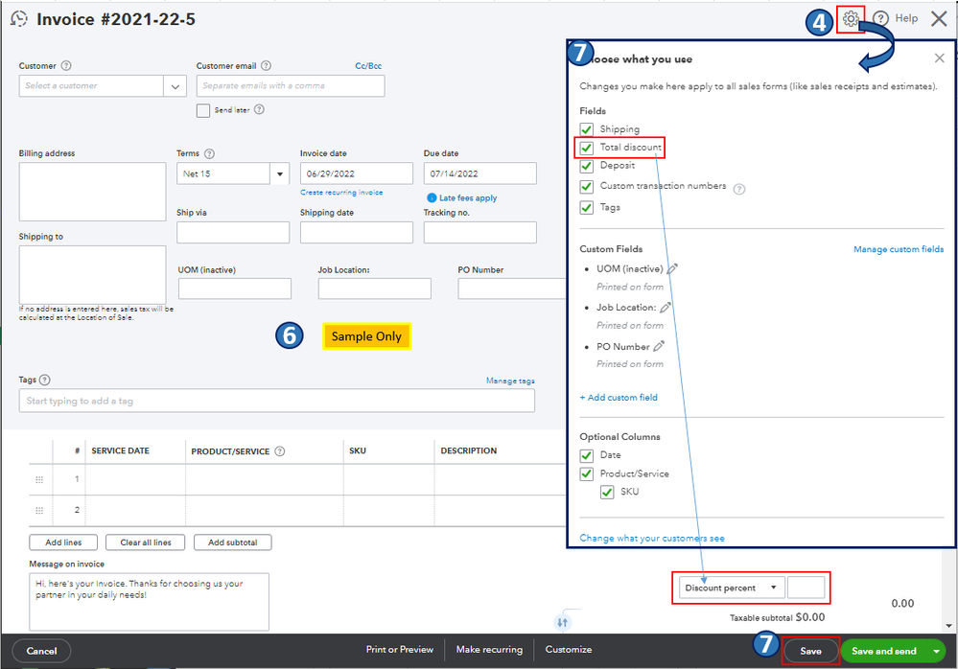Uncheck the Deposit checkbox
958x669 pixels.
pyautogui.click(x=587, y=166)
